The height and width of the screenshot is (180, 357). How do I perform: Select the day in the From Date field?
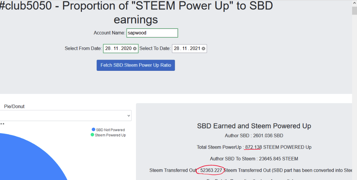[108, 48]
